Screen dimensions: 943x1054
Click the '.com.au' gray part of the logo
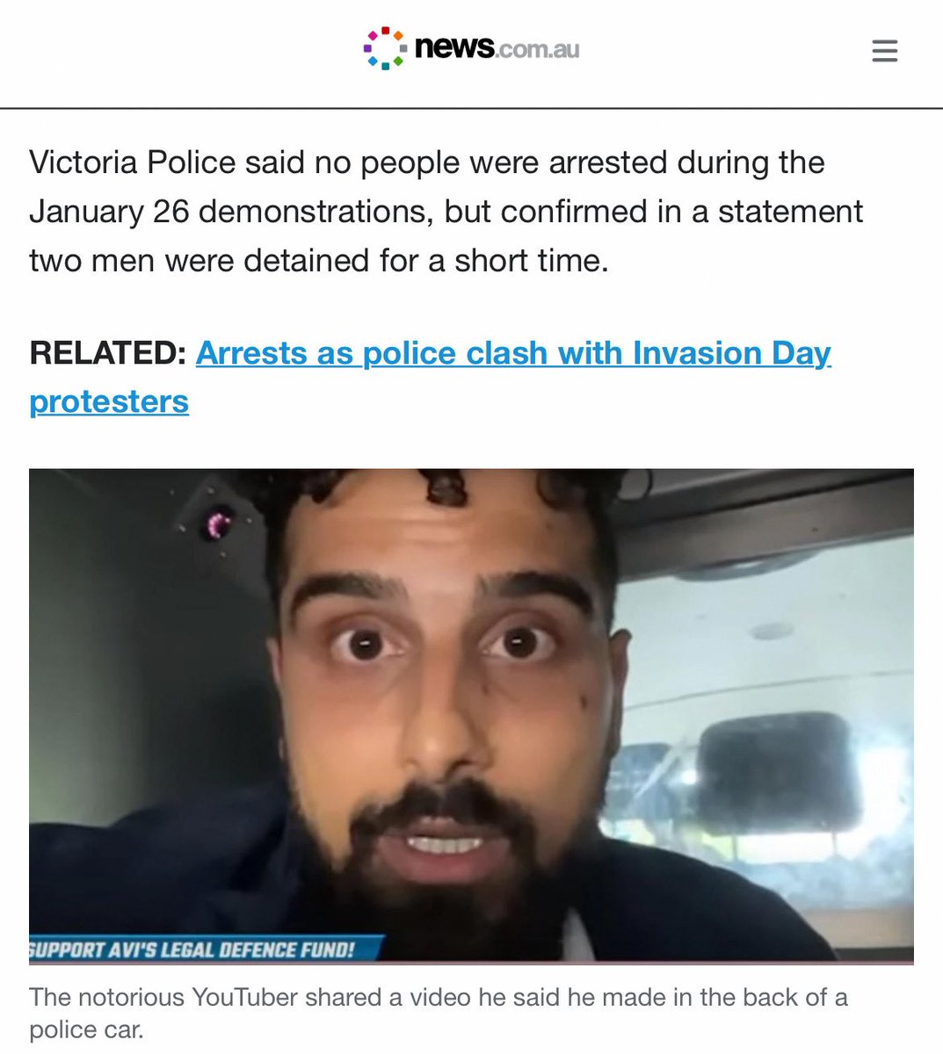coord(538,49)
